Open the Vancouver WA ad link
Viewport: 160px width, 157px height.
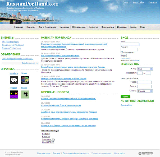(x=48, y=139)
